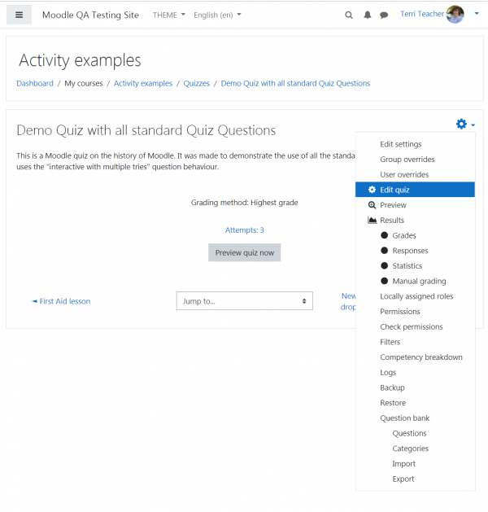488x512 pixels.
Task: Select User overrides menu item
Action: 404,174
